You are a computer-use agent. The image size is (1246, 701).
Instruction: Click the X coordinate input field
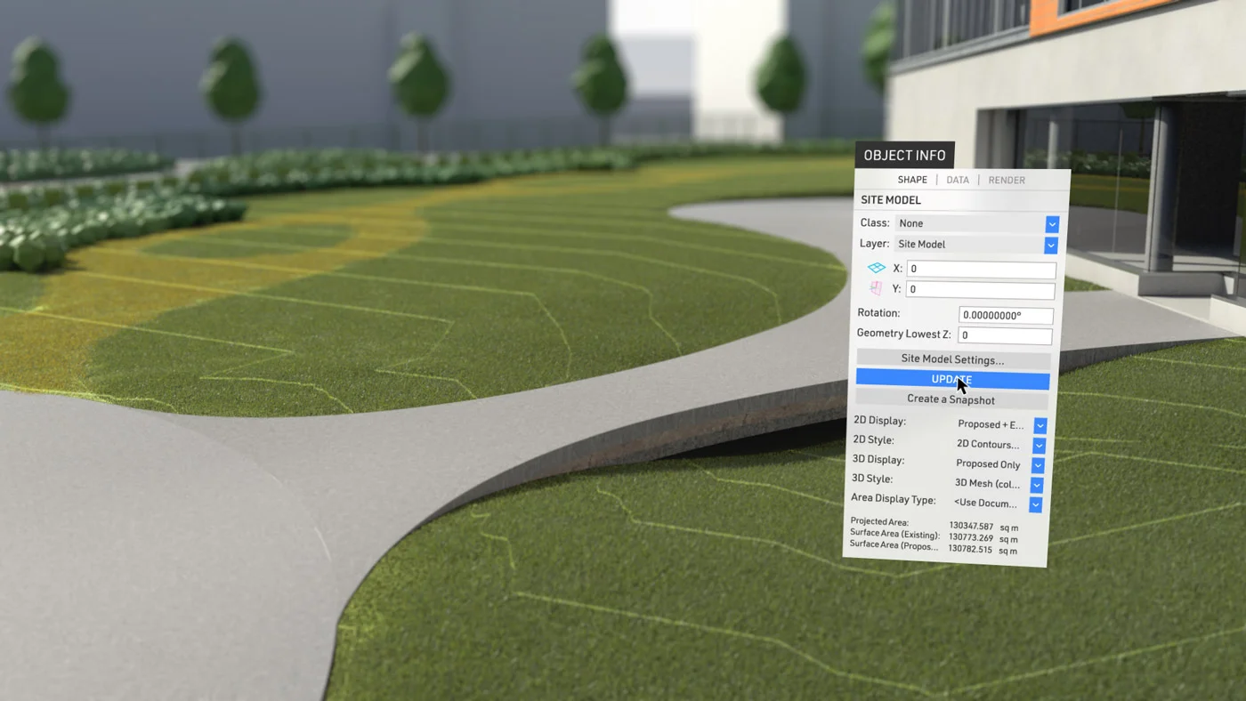point(981,269)
